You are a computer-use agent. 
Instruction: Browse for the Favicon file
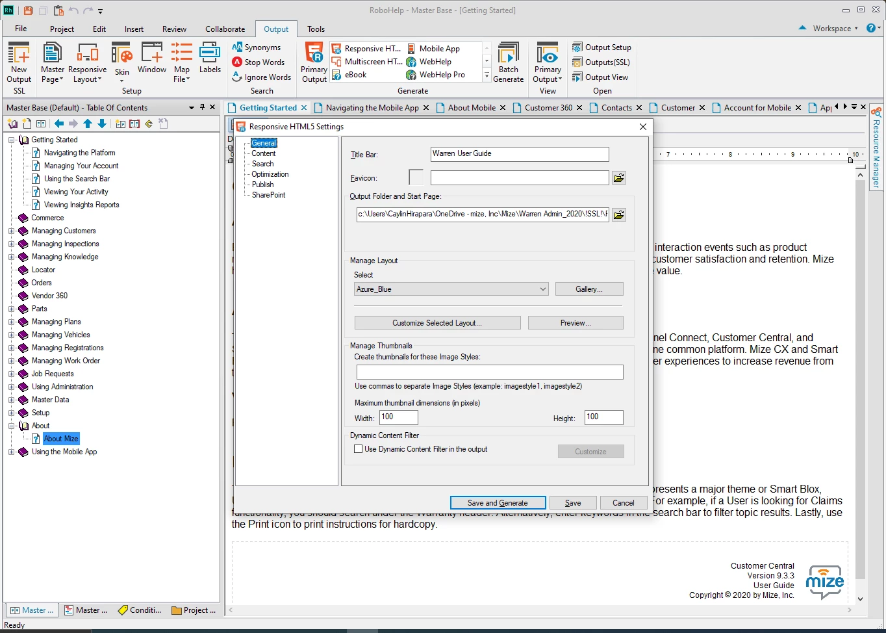point(619,178)
